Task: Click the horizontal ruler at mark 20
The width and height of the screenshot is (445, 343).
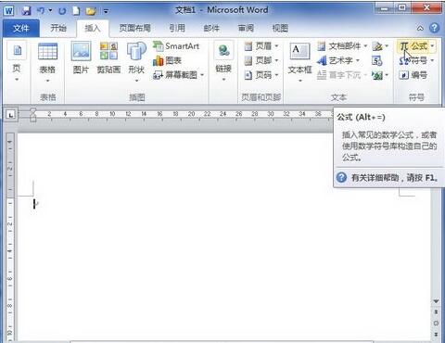Action: point(191,114)
